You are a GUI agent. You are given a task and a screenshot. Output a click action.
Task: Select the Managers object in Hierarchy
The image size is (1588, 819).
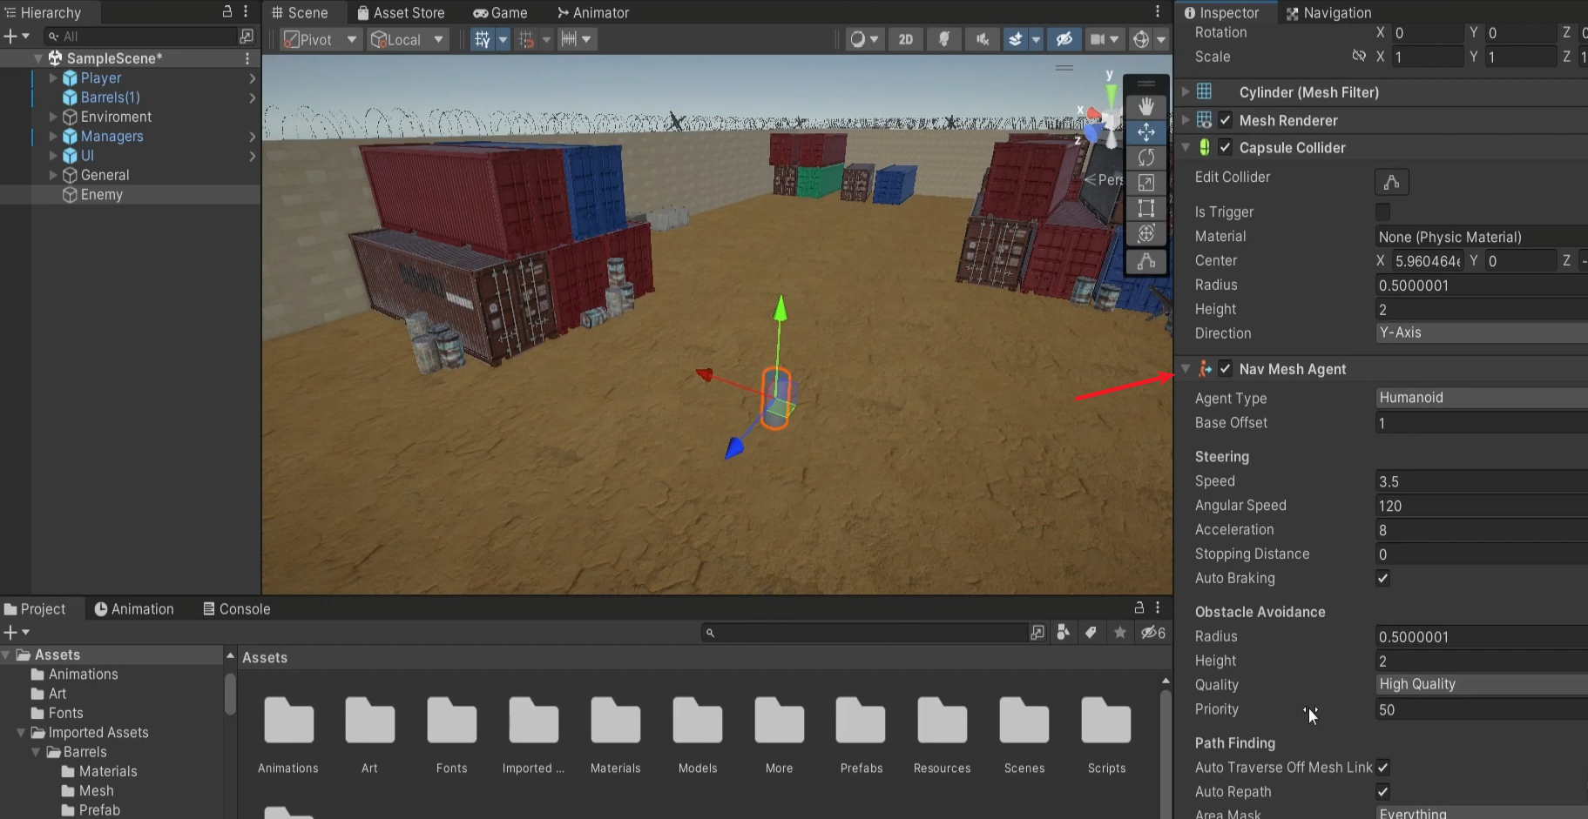click(111, 137)
